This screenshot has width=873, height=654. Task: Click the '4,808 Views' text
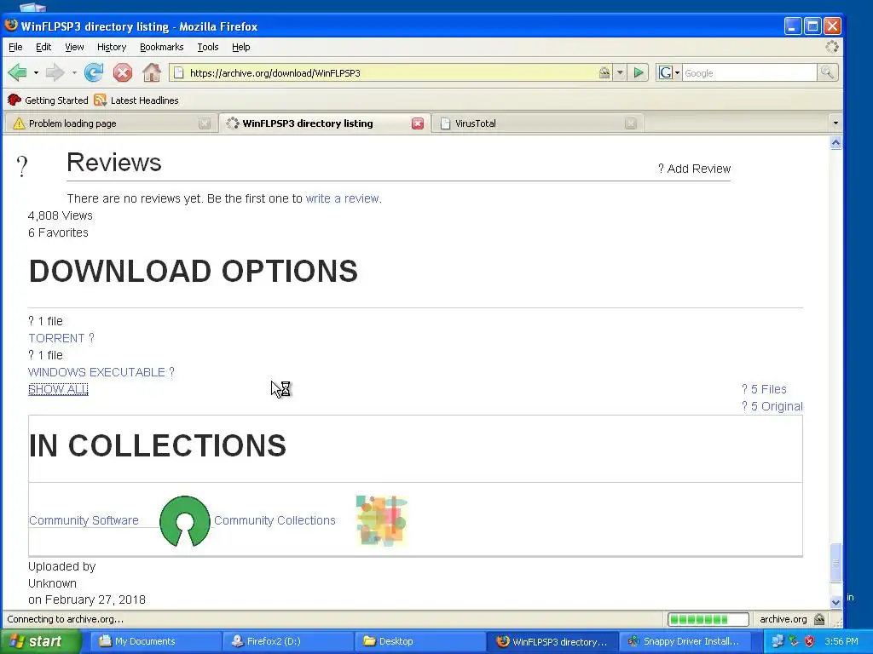tap(61, 215)
